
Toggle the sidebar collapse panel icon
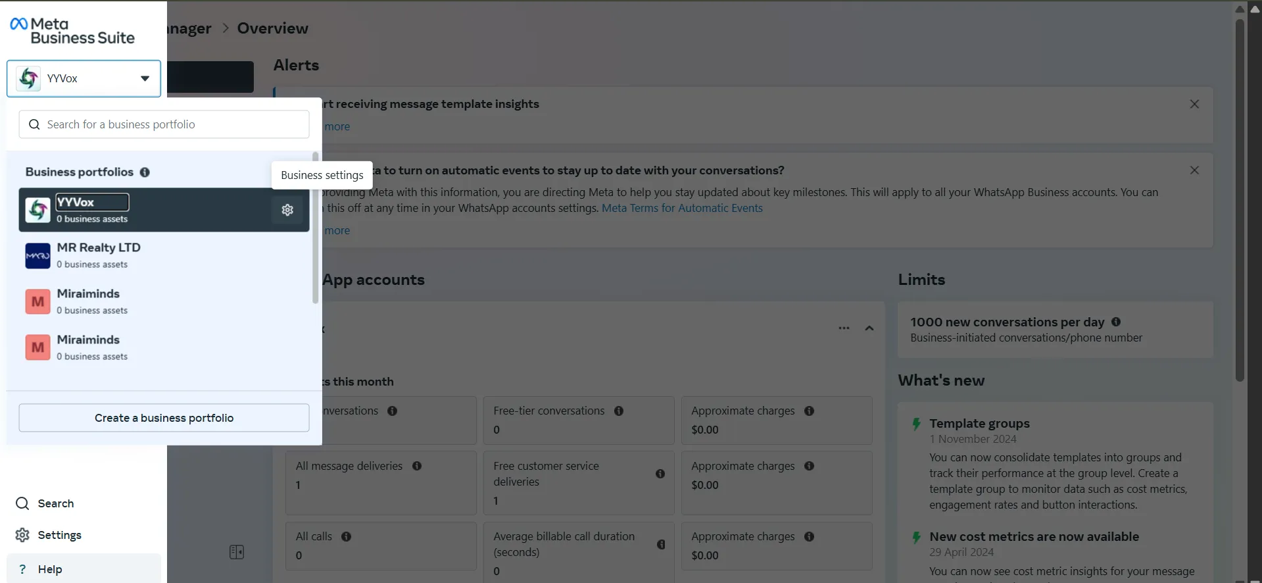pos(237,552)
